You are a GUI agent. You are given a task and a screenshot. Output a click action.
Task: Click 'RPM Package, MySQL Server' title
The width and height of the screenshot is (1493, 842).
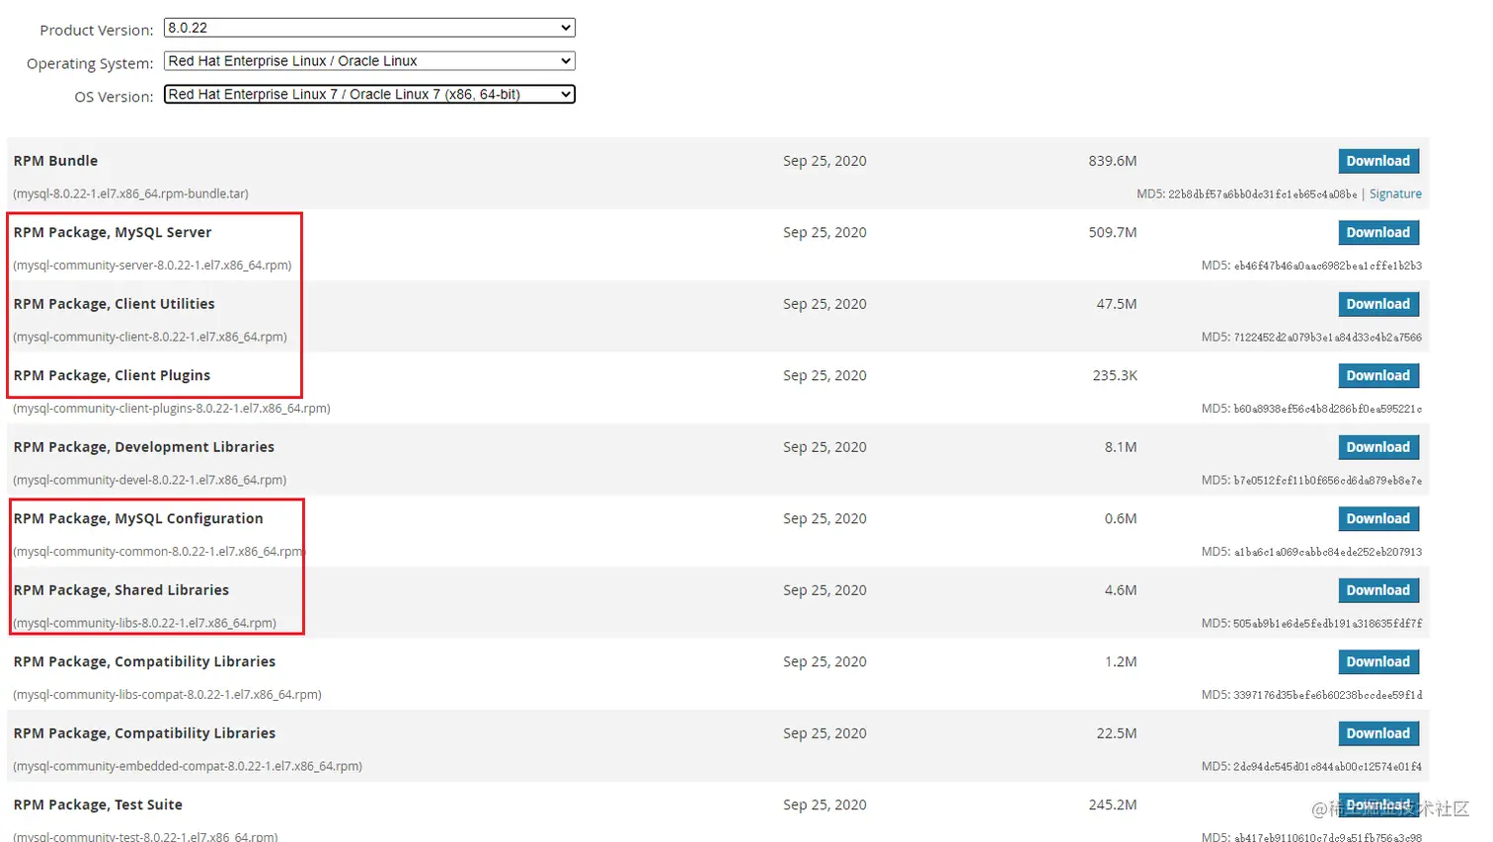click(x=113, y=233)
